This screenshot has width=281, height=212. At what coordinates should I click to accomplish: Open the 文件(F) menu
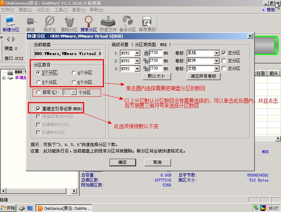(7, 10)
